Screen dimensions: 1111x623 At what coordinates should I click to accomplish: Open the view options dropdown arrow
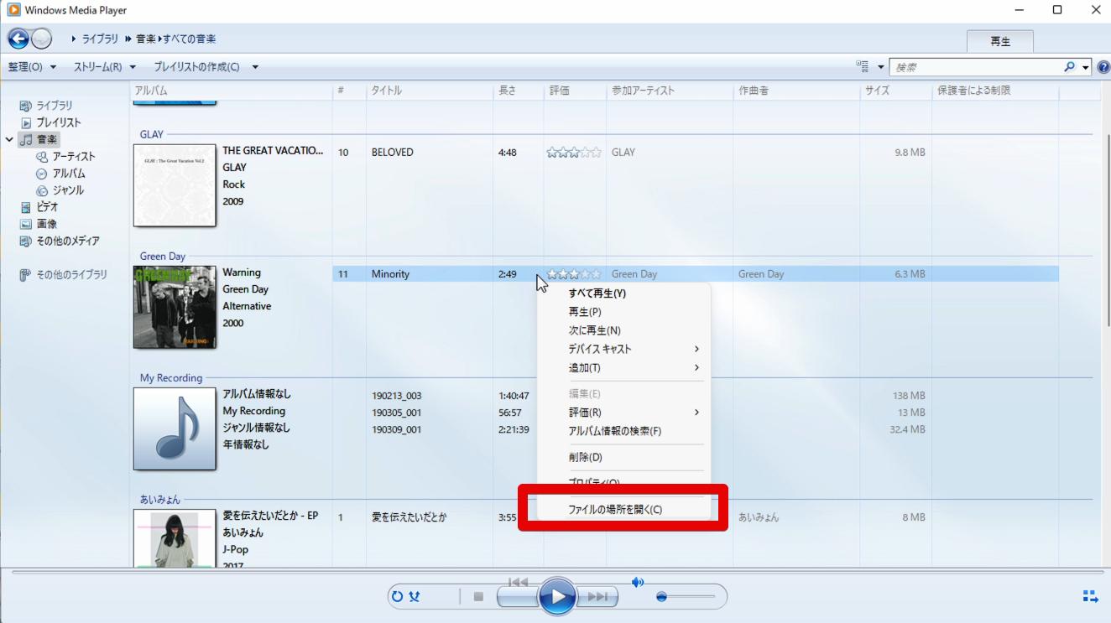[881, 67]
